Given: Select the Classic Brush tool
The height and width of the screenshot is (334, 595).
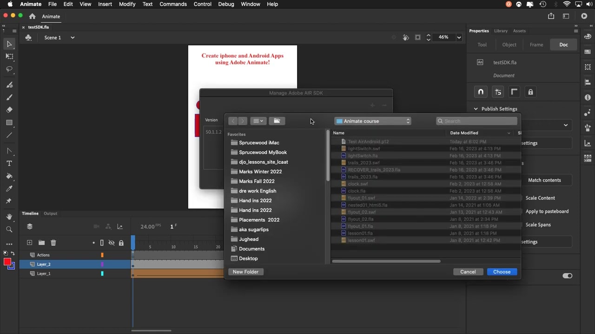Looking at the screenshot, I should [9, 97].
